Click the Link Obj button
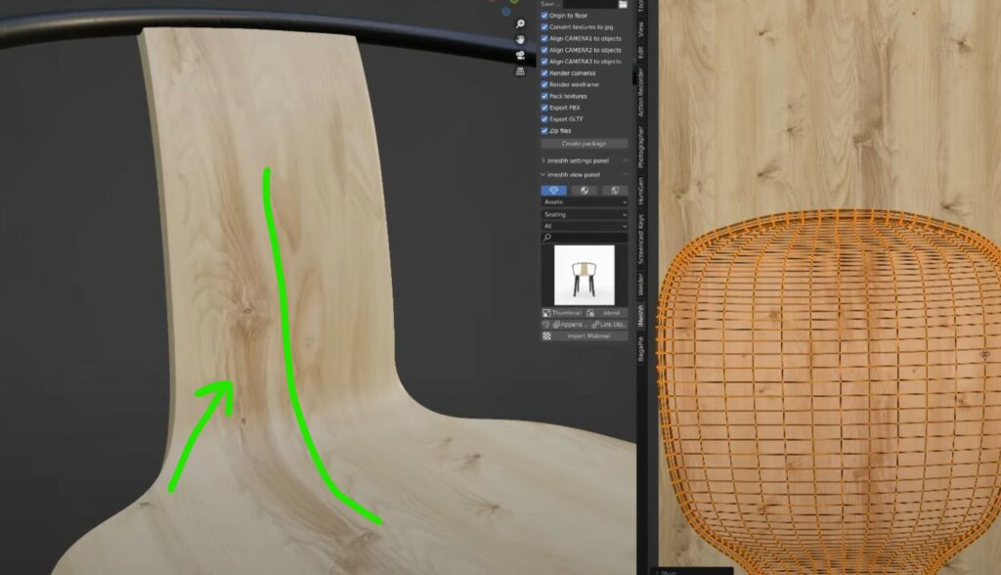Viewport: 1001px width, 575px height. click(x=609, y=325)
